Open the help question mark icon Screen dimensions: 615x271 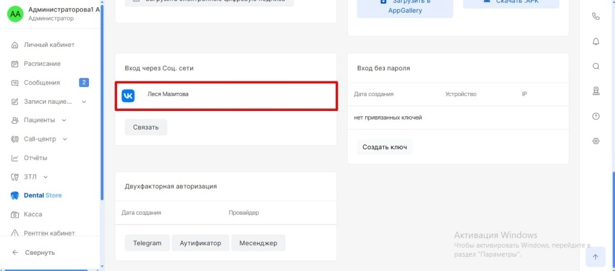596,116
